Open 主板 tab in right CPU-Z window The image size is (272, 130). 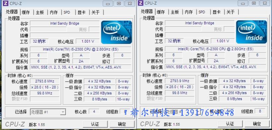pos(175,12)
